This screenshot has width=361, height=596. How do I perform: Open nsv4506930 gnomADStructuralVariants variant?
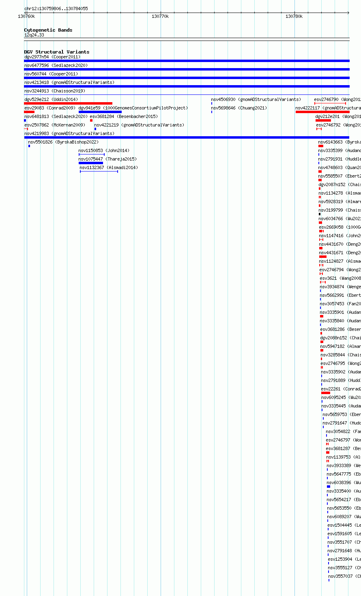(256, 99)
